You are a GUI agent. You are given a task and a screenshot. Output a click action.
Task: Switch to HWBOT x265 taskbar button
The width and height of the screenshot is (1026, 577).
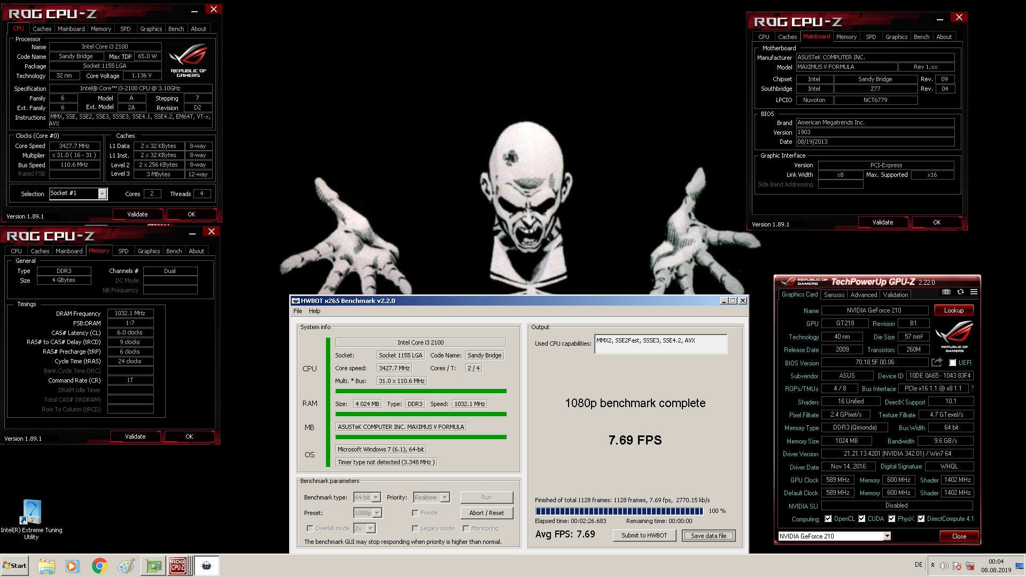click(x=206, y=566)
